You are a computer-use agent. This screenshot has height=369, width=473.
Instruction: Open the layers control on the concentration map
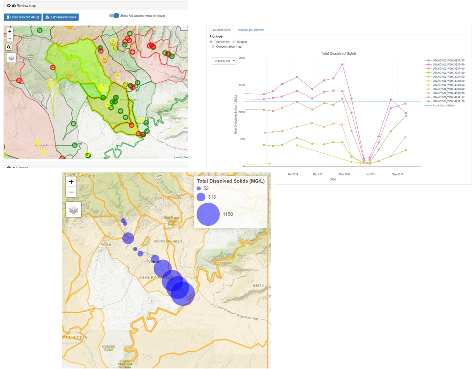[x=74, y=209]
